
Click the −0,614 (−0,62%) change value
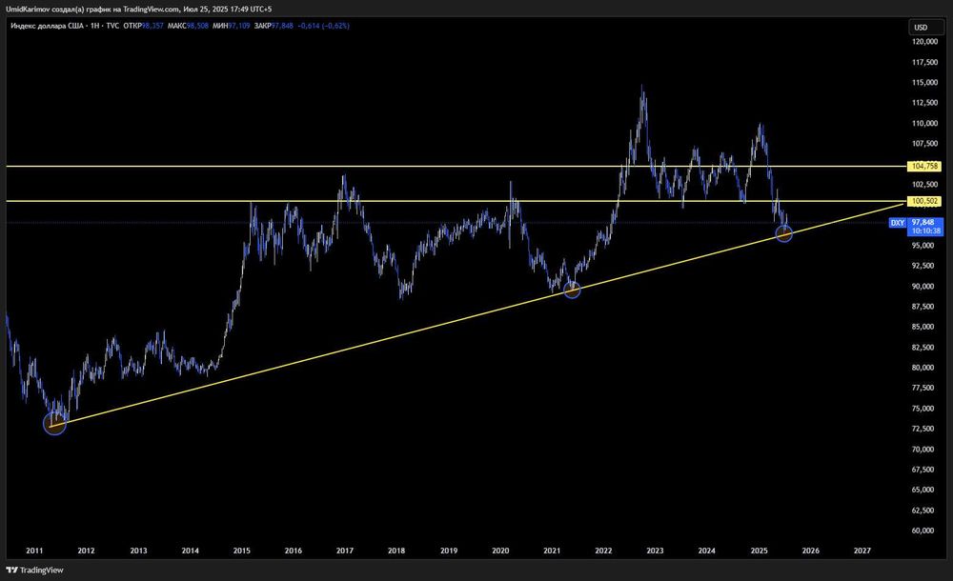point(323,26)
